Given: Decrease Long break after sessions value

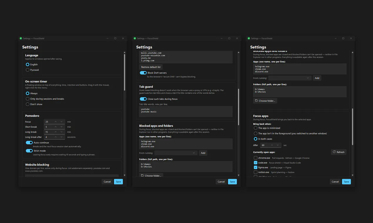Looking at the screenshot, I should point(62,137).
